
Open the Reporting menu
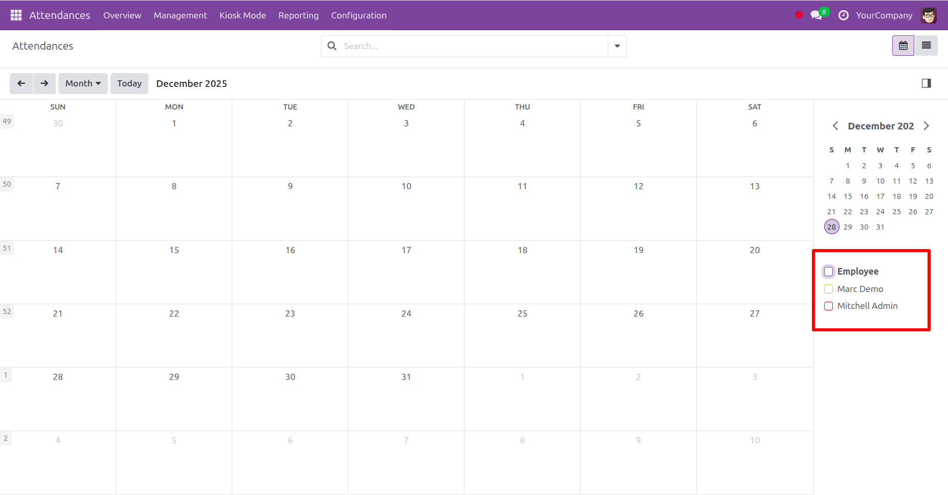click(298, 15)
